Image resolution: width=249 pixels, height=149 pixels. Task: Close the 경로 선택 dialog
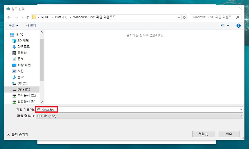point(240,9)
